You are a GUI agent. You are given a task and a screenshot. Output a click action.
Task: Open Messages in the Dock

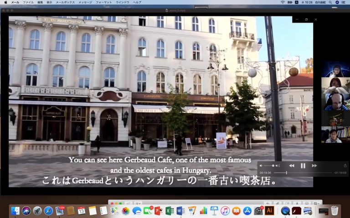(137, 210)
